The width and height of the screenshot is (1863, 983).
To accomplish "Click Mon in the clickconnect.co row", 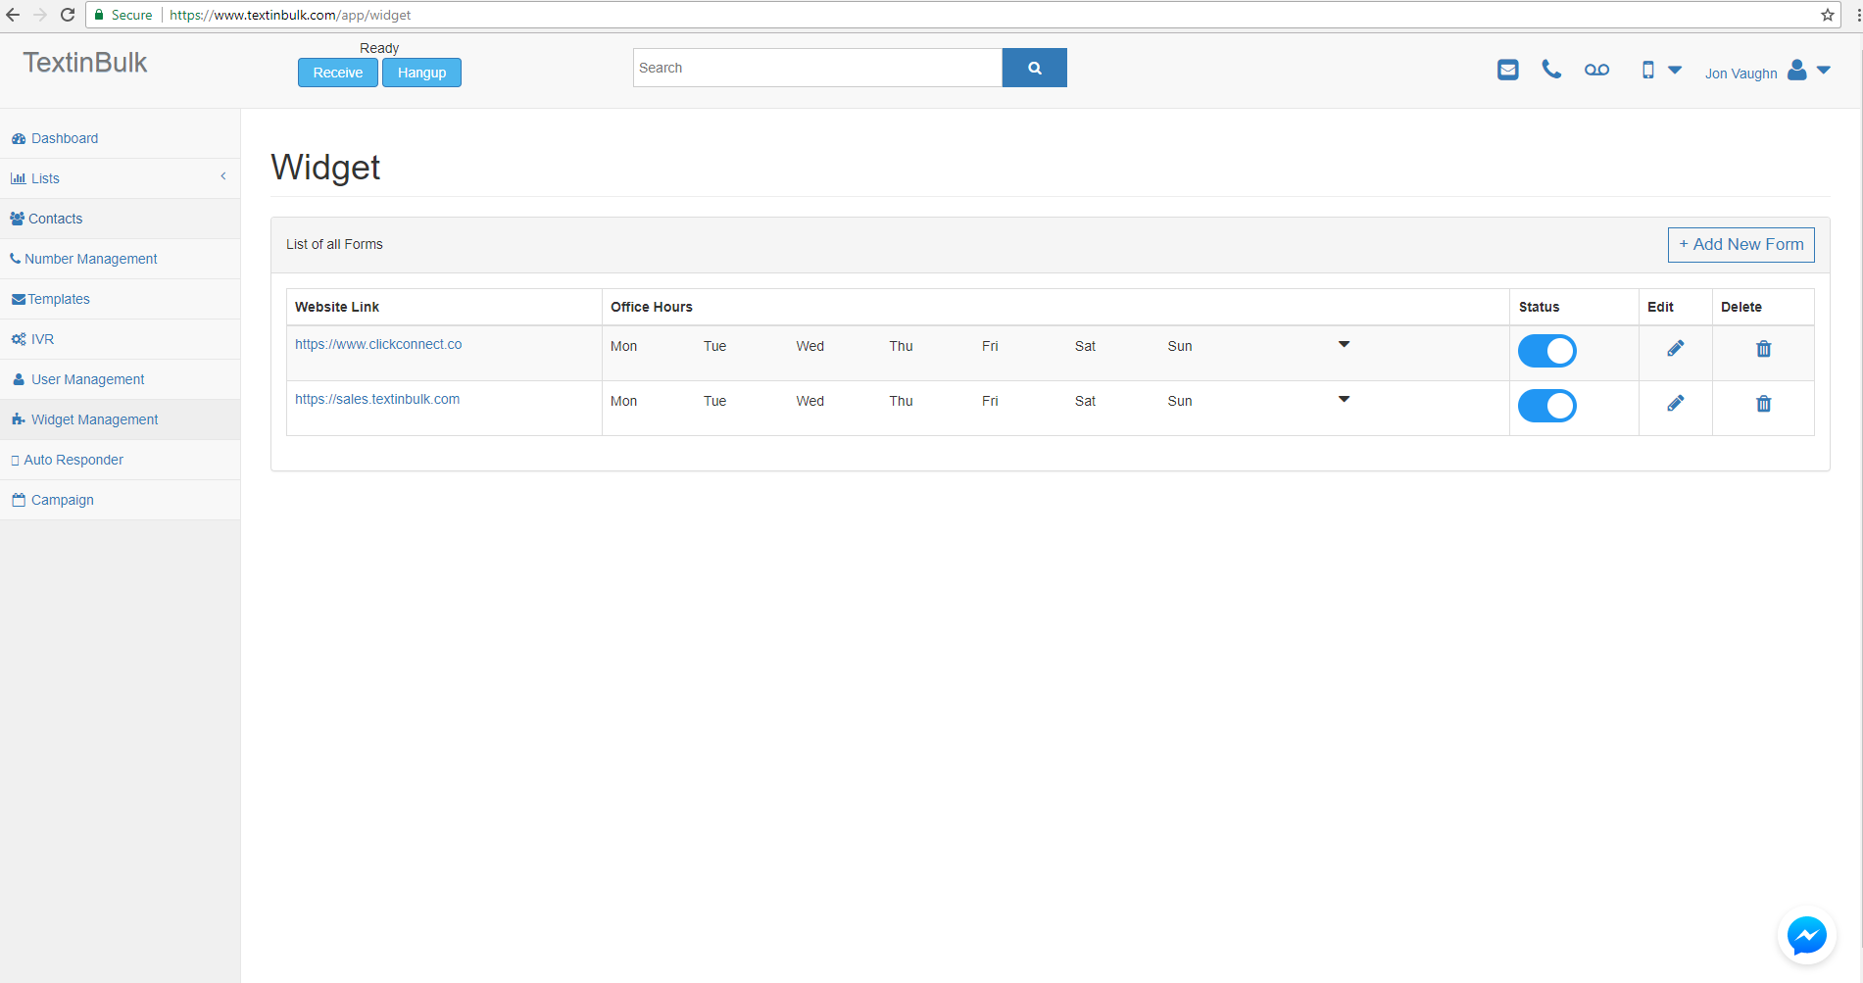I will pyautogui.click(x=624, y=346).
